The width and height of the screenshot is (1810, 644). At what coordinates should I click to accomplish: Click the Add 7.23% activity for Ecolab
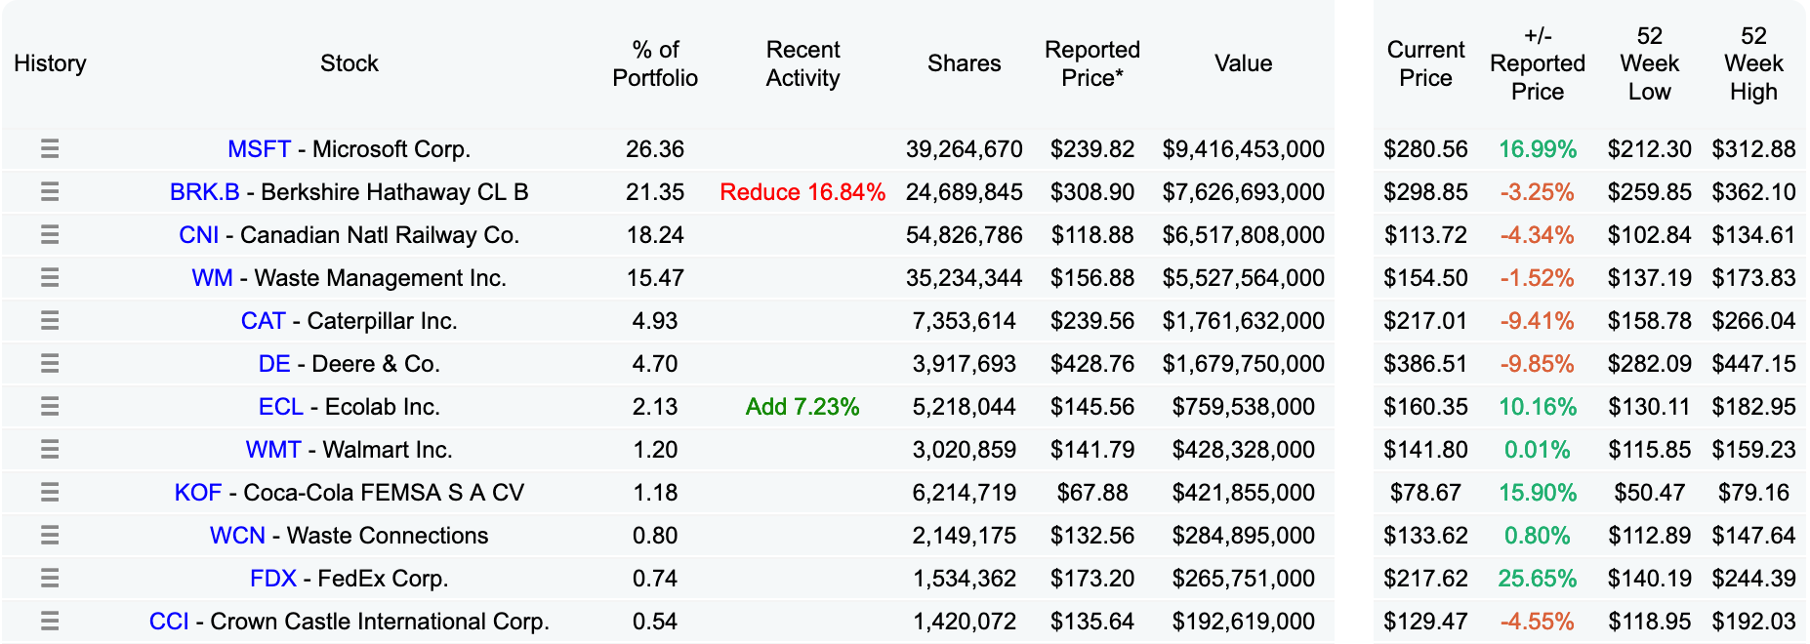coord(802,406)
